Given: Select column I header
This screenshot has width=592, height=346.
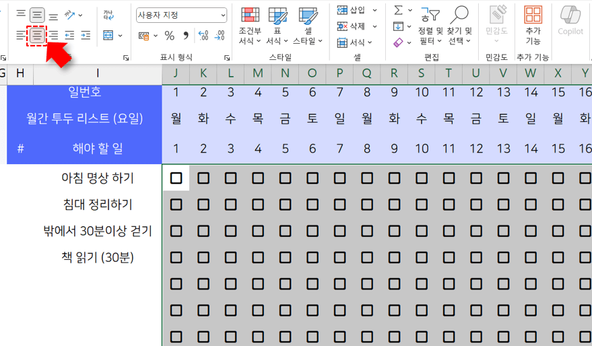Looking at the screenshot, I should click(98, 73).
